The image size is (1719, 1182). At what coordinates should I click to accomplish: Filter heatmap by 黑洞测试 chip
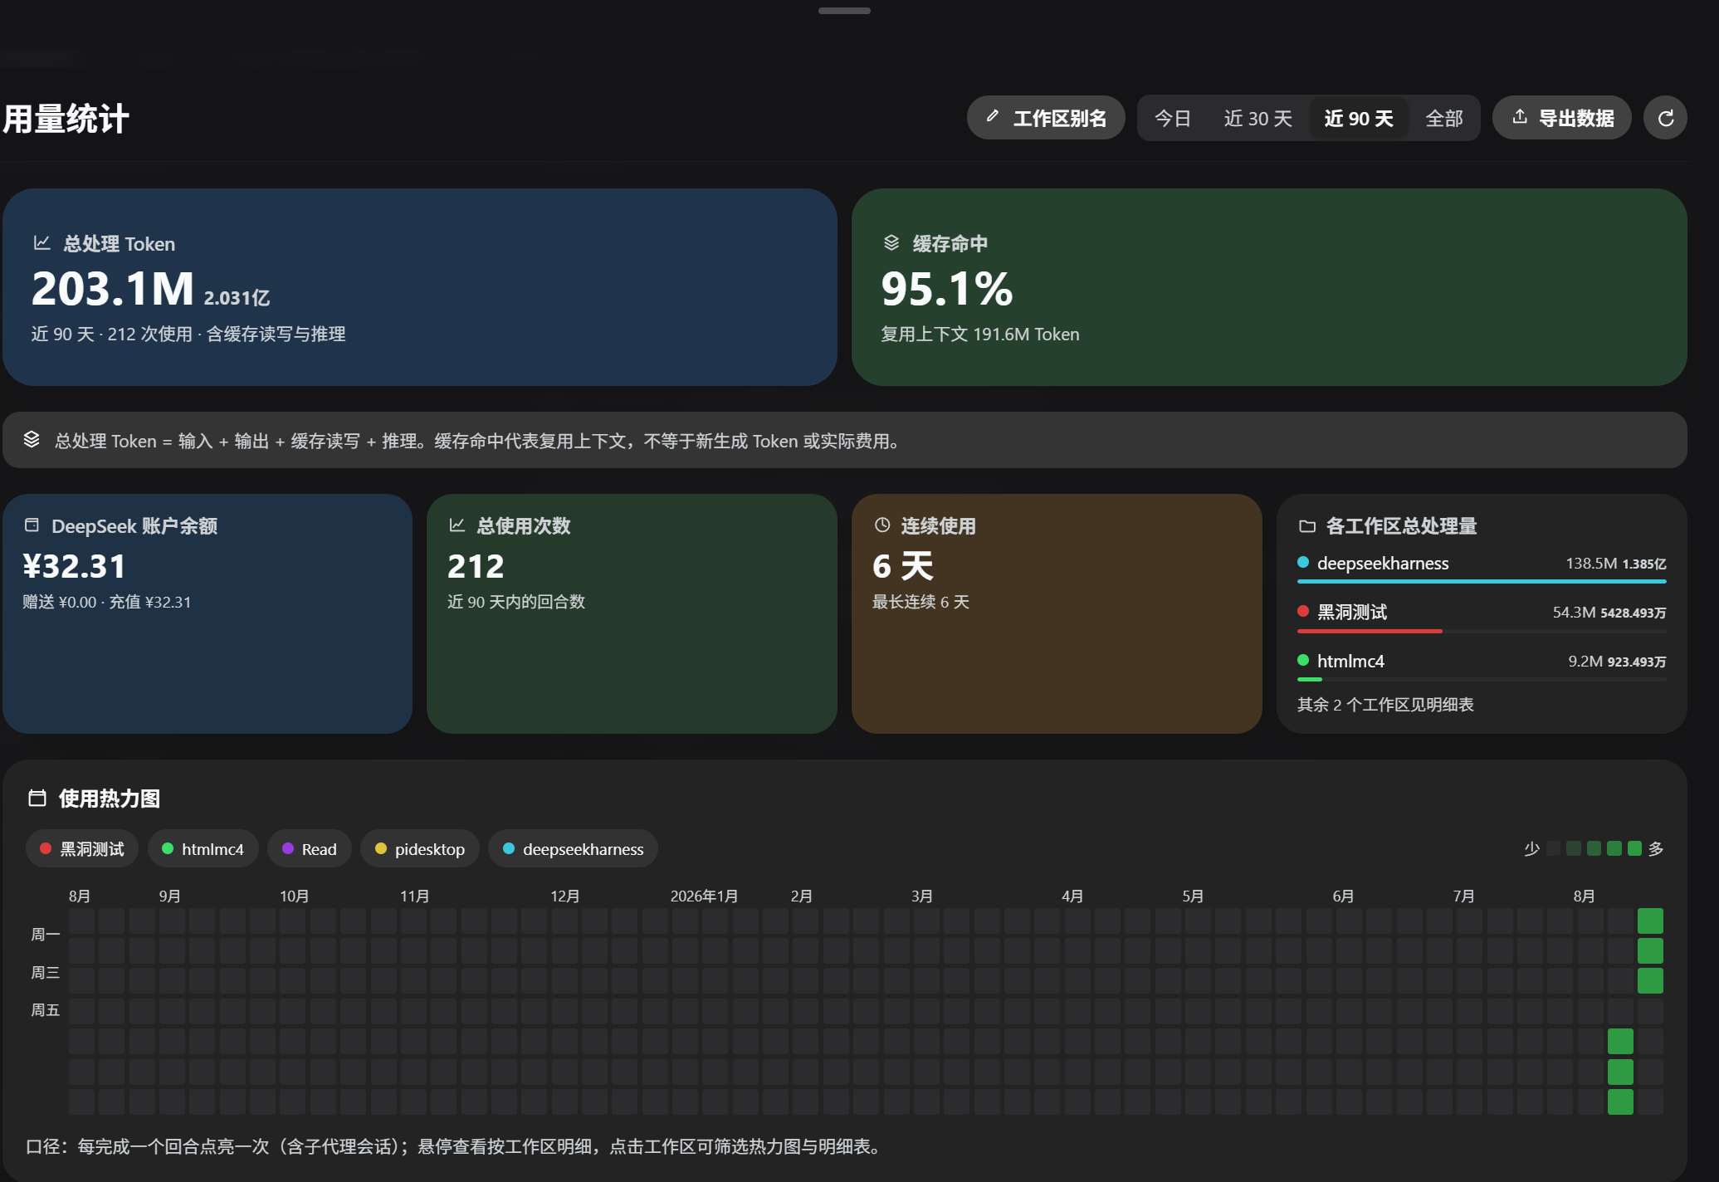(x=82, y=849)
